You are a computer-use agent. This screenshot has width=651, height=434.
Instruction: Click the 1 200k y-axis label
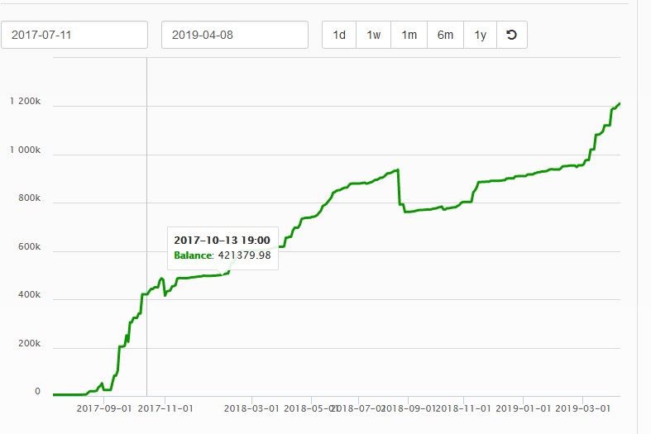[26, 101]
